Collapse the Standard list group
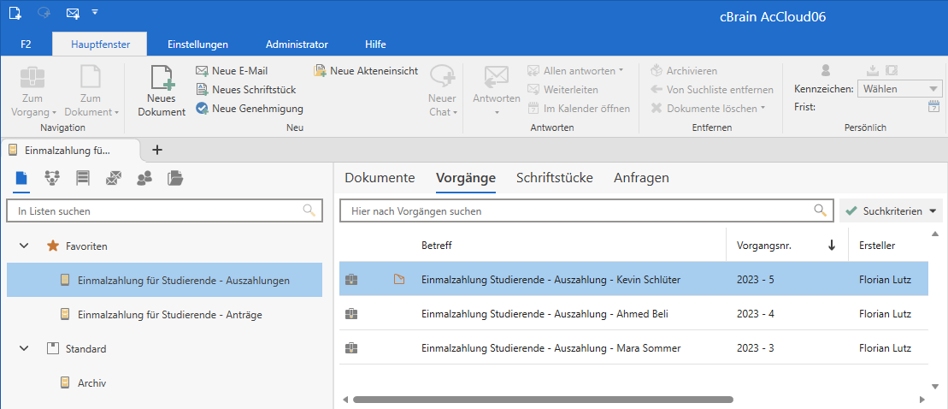The height and width of the screenshot is (409, 948). coord(23,349)
